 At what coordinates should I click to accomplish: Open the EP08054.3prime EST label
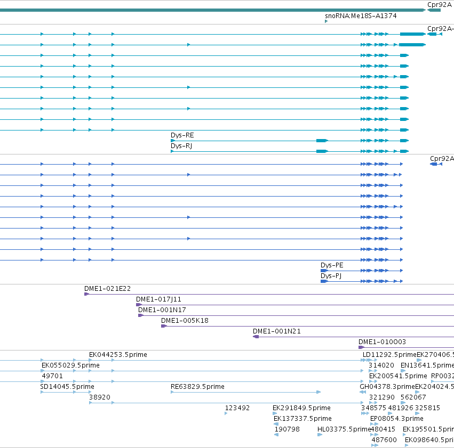(x=397, y=419)
